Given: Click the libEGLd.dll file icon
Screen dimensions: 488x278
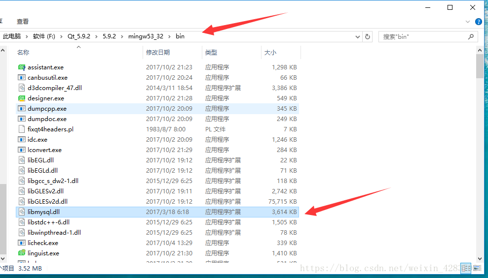Looking at the screenshot, I should pyautogui.click(x=22, y=170).
